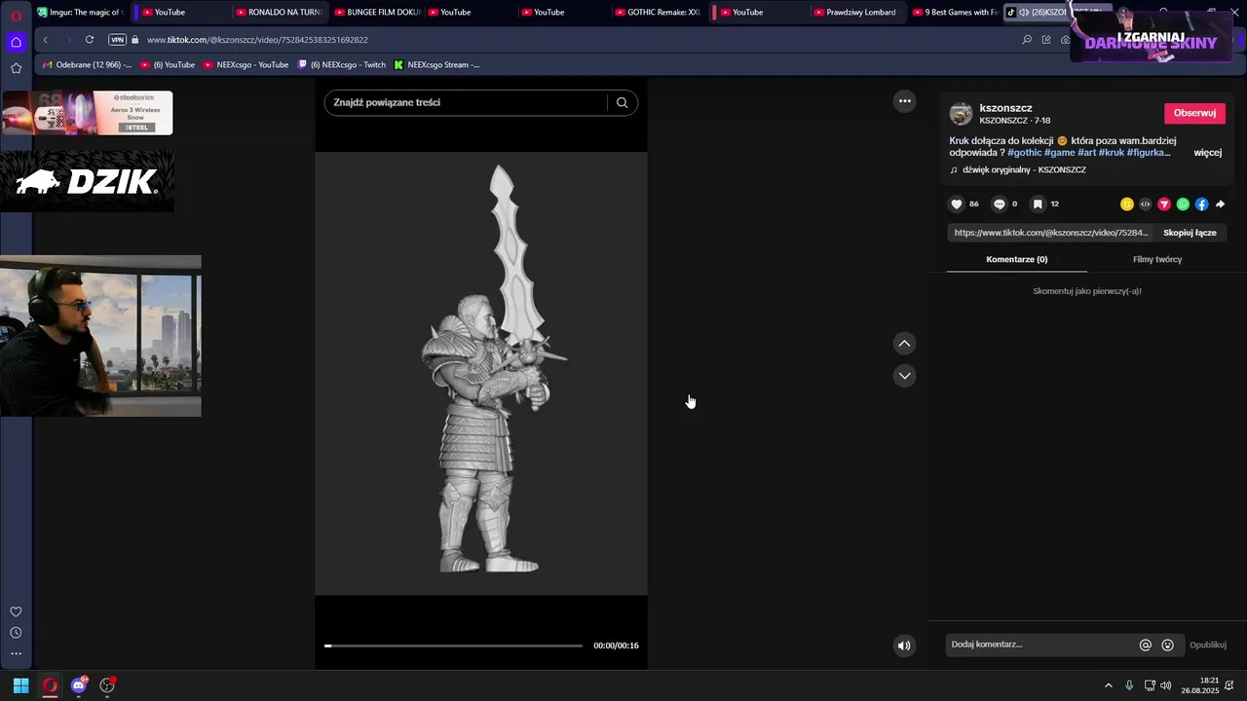Switch to Imgur: The magic of tab

coord(80,13)
